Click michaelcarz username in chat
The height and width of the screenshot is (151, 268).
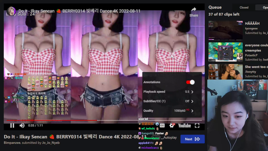[150, 148]
